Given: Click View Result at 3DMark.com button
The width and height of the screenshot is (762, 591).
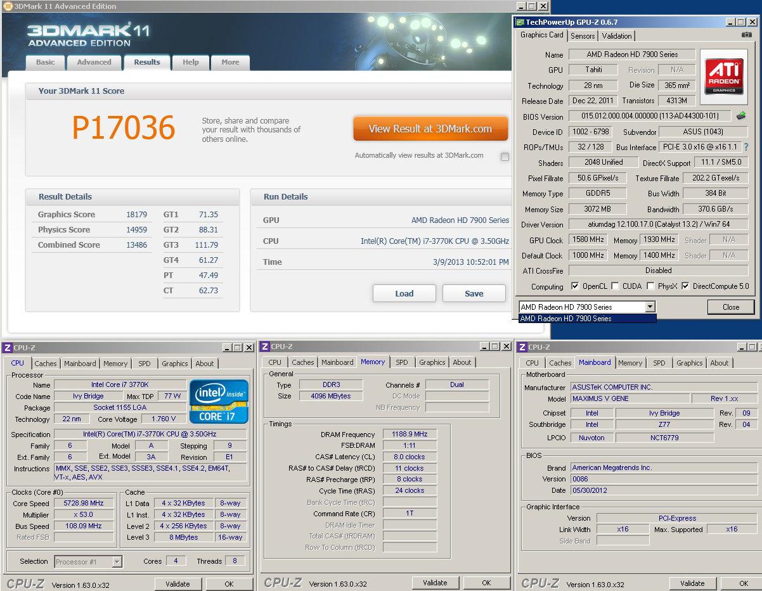Looking at the screenshot, I should click(430, 129).
